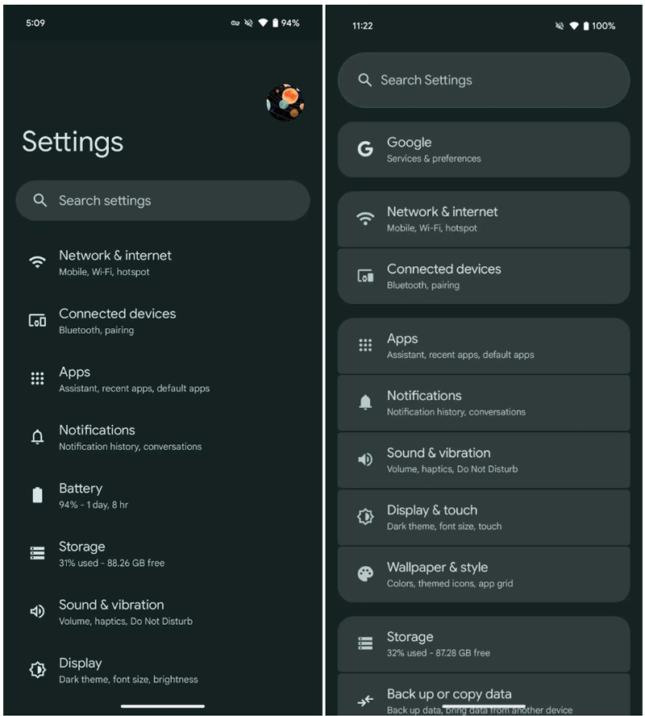Open Google Services & preferences
The image size is (645, 716).
[484, 150]
